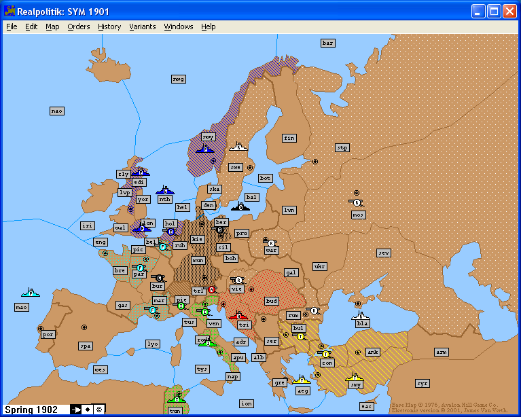Open the Variants menu
Image resolution: width=521 pixels, height=417 pixels.
click(x=142, y=26)
